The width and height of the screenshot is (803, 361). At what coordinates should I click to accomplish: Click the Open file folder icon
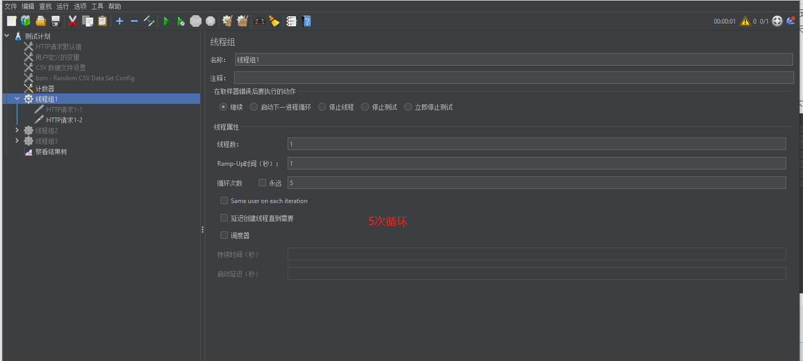40,21
